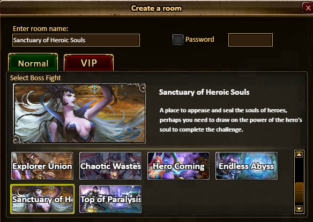Select the Explorer Union boss fight
Viewport: 313px width, 222px height.
(42, 166)
